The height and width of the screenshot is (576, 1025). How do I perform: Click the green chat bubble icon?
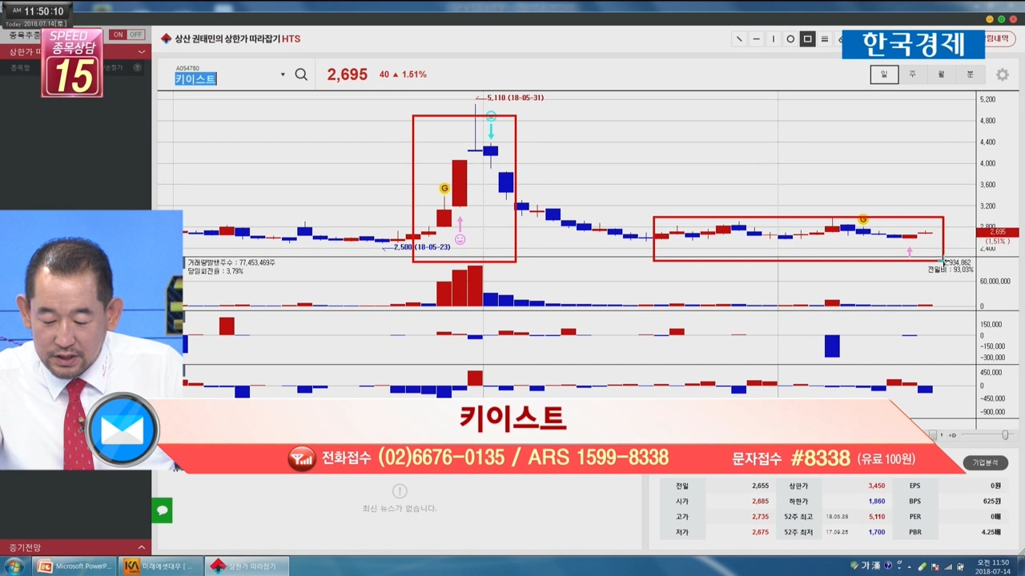click(x=162, y=510)
